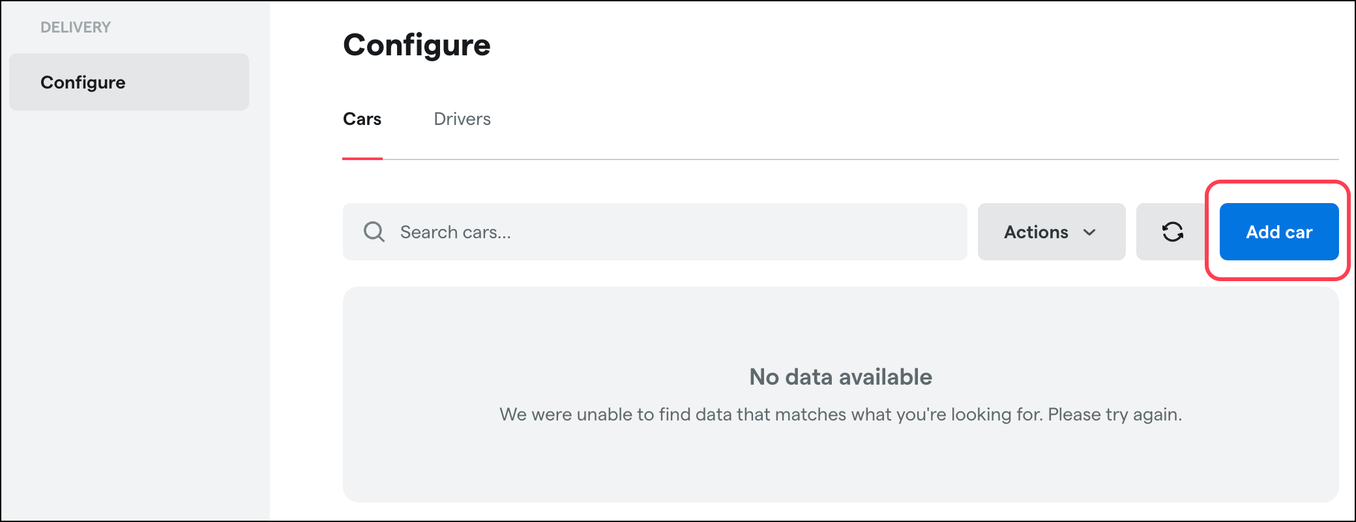This screenshot has height=522, width=1356.
Task: Click the No data available message
Action: point(841,377)
